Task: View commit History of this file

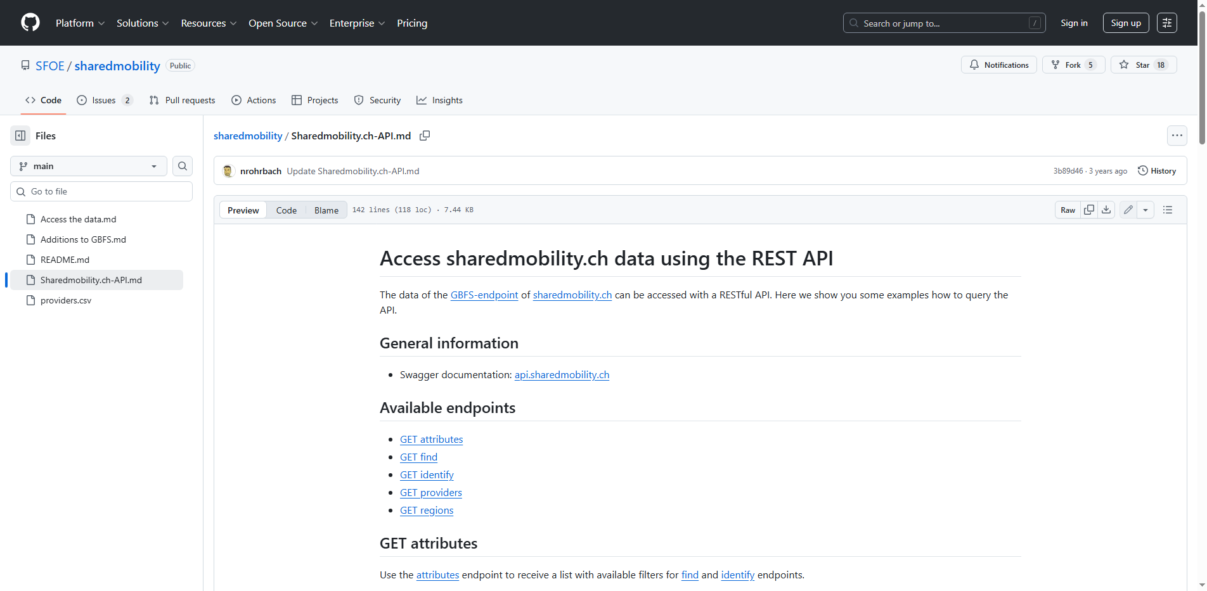Action: tap(1157, 170)
